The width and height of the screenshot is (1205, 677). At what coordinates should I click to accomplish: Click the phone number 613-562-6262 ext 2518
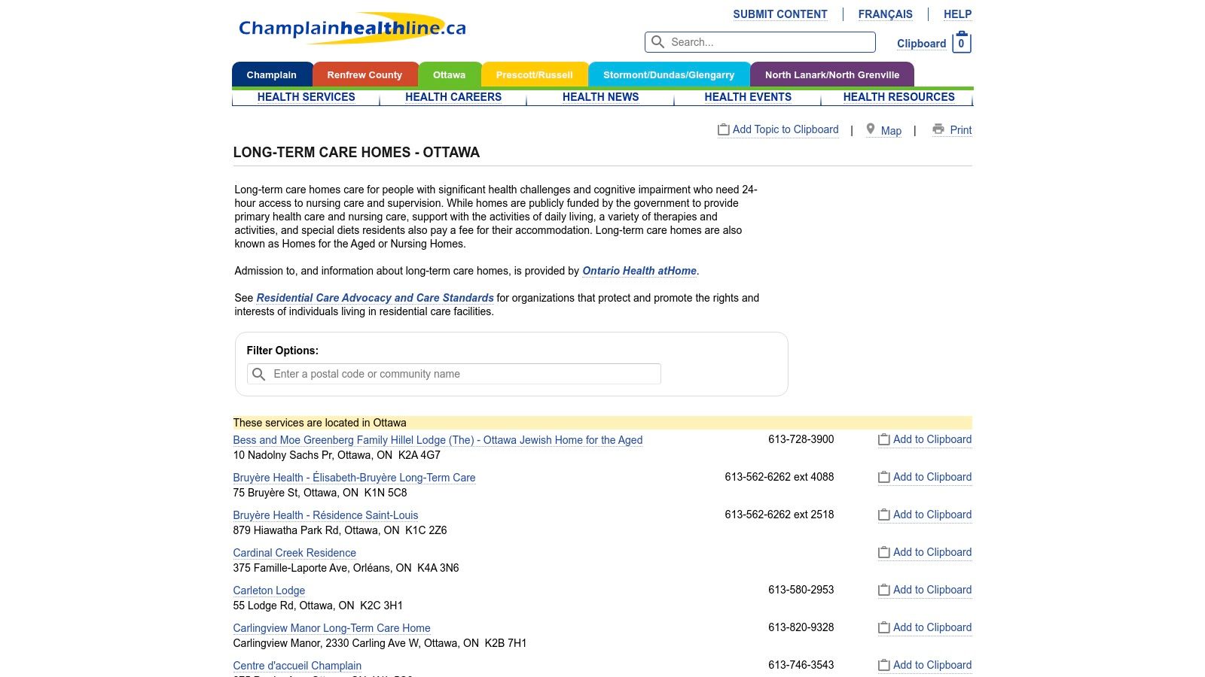779,515
